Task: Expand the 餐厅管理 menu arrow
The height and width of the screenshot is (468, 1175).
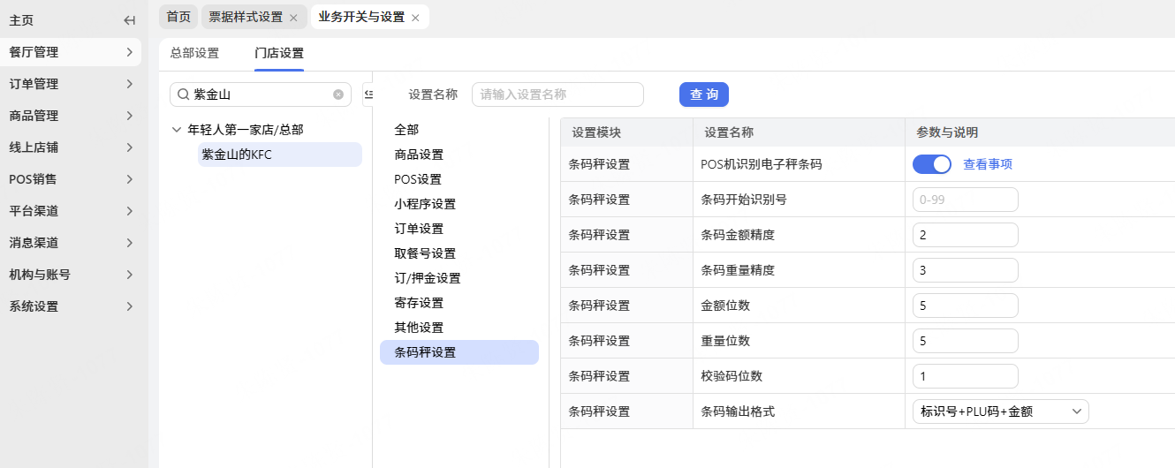Action: (130, 52)
